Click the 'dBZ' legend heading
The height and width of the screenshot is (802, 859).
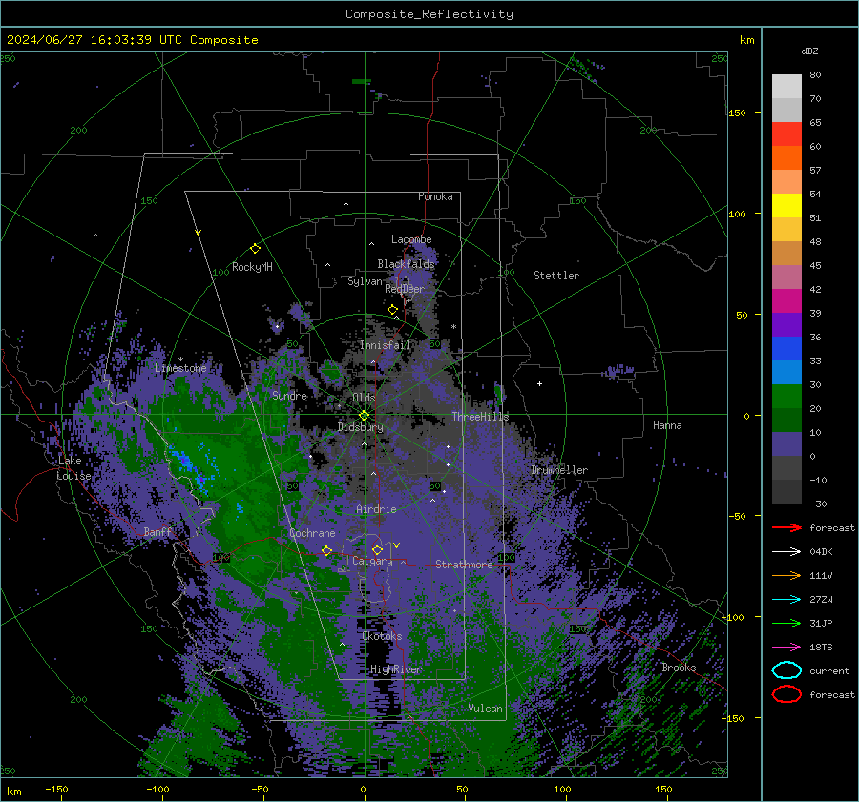coord(809,51)
